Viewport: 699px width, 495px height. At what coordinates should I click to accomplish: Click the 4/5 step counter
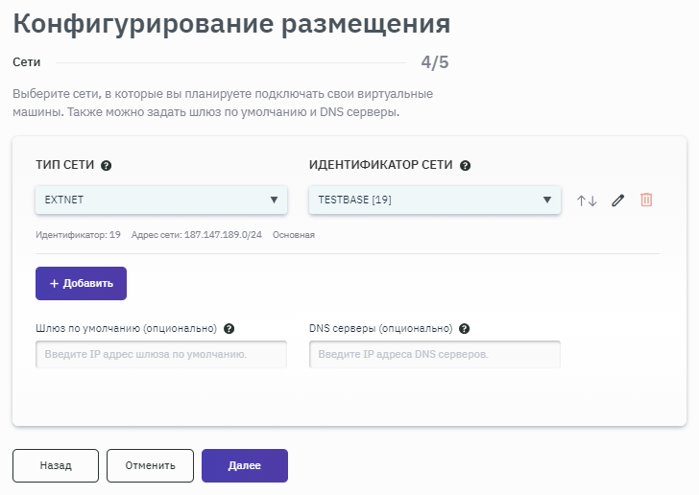click(435, 63)
